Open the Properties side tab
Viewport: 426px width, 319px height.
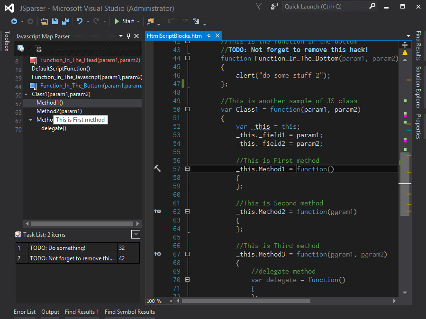click(418, 126)
